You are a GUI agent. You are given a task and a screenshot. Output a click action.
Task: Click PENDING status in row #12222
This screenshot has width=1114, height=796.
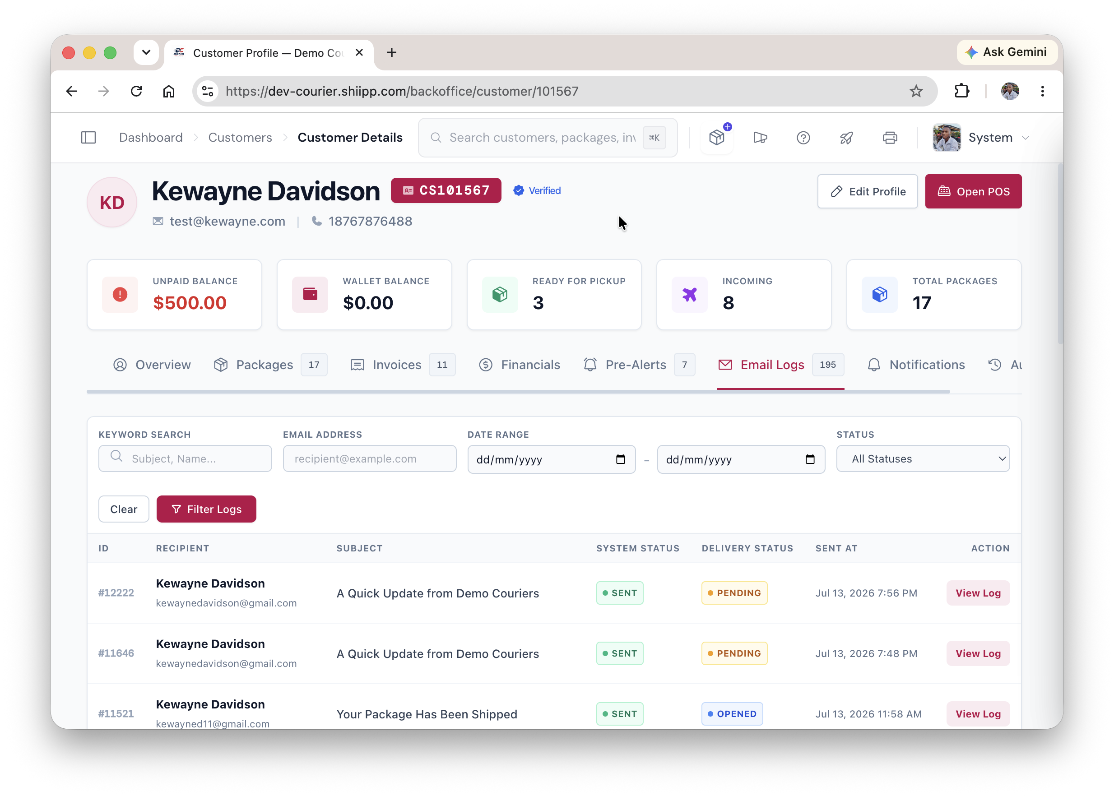pyautogui.click(x=734, y=593)
